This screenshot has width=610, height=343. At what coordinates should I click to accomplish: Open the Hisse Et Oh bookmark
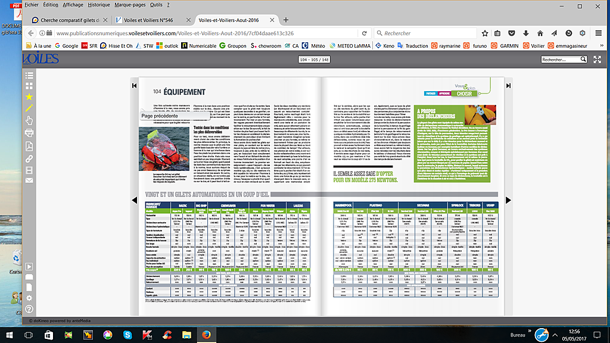[116, 45]
